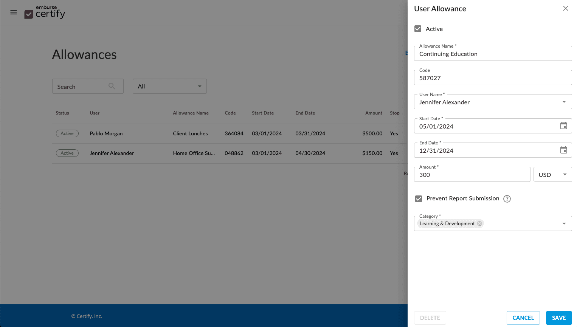This screenshot has width=577, height=327.
Task: Click the search magnifier icon
Action: [112, 86]
